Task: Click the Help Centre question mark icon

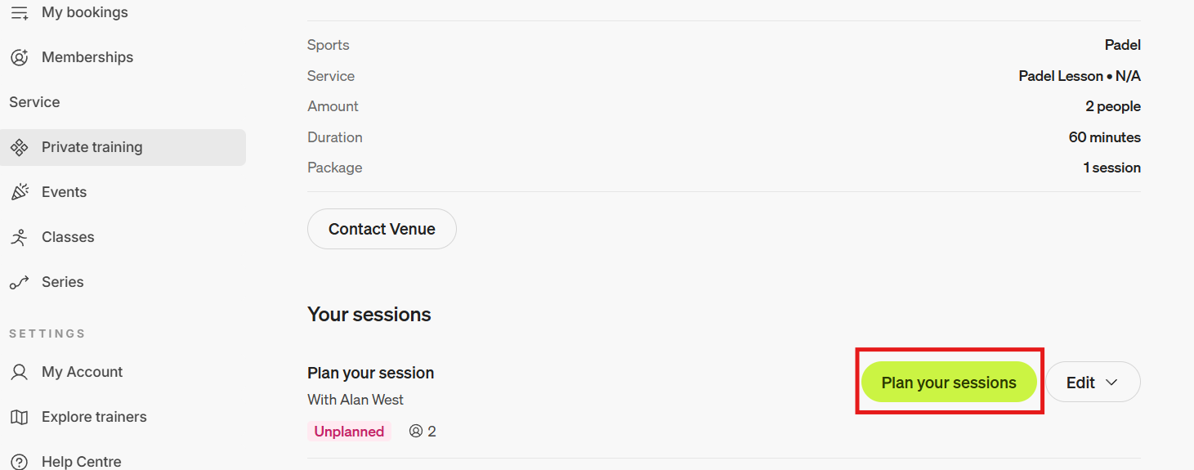Action: coord(19,462)
